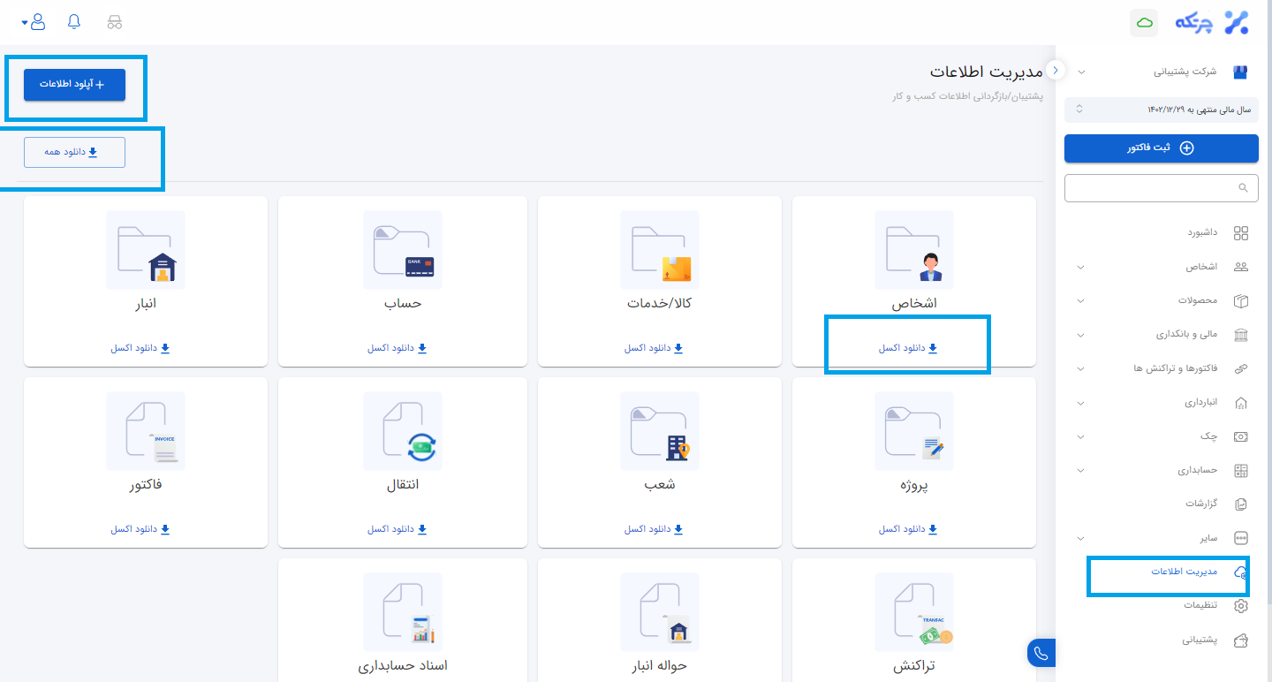Click the blue phone support icon

pyautogui.click(x=1041, y=653)
